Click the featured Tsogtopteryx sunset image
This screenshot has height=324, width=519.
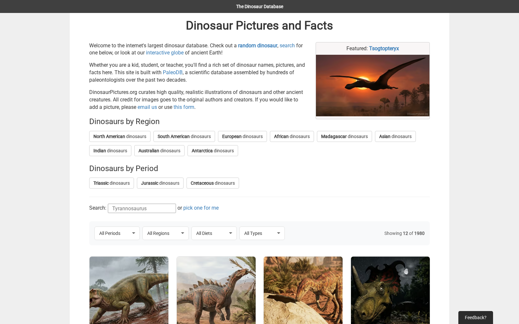(x=373, y=86)
